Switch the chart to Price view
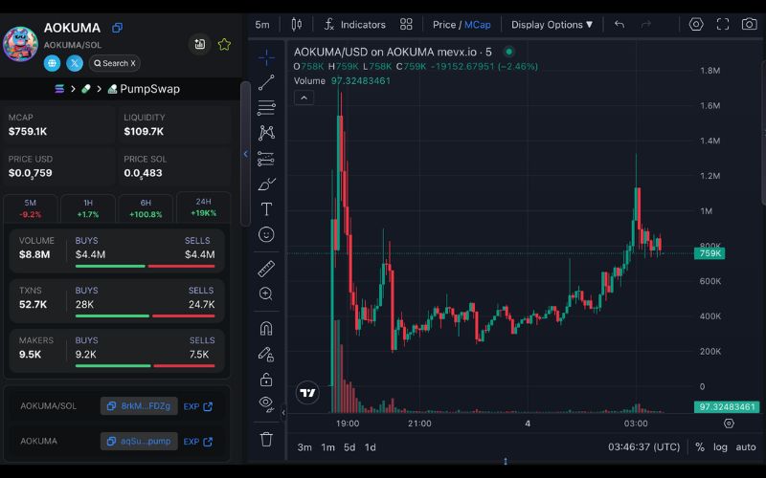The width and height of the screenshot is (766, 478). (444, 25)
